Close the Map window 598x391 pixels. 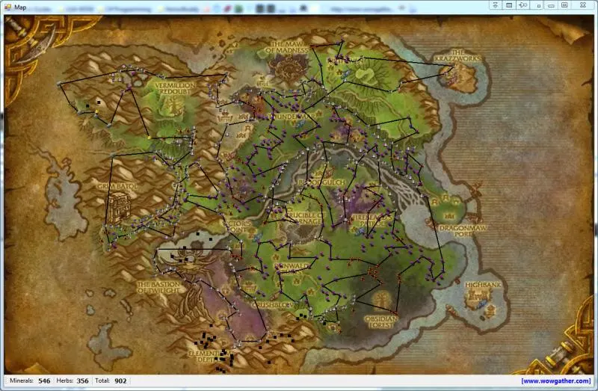[x=583, y=5]
